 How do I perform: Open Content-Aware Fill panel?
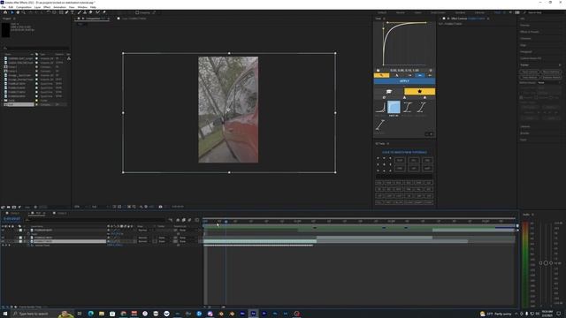pyautogui.click(x=531, y=58)
